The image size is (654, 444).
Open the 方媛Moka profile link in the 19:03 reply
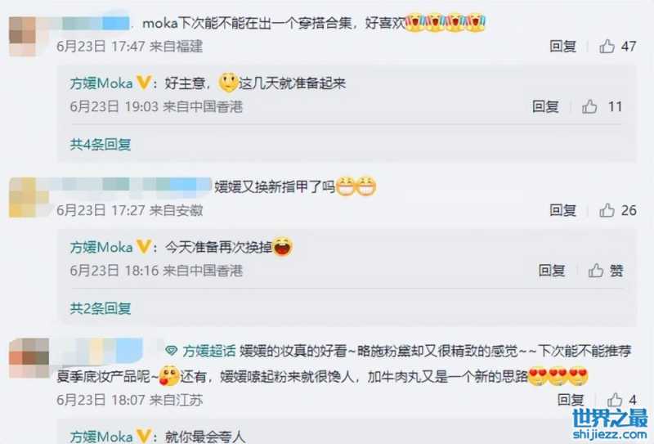(101, 83)
